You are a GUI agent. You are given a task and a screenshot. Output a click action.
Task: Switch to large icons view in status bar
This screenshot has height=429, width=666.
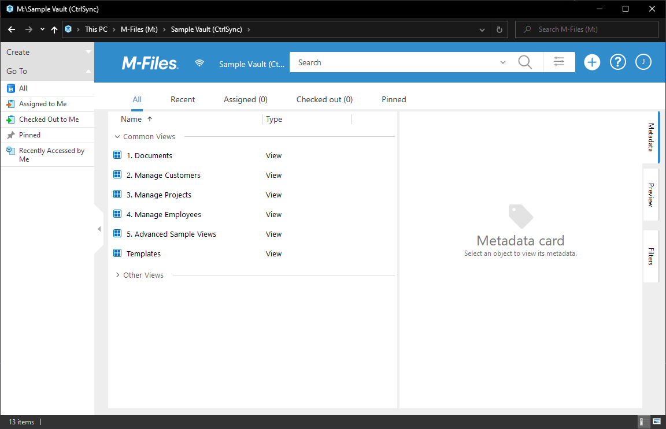[657, 422]
